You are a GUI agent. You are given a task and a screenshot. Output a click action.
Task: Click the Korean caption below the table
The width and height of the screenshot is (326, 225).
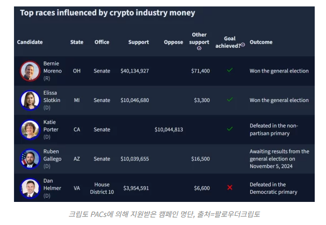pos(163,214)
